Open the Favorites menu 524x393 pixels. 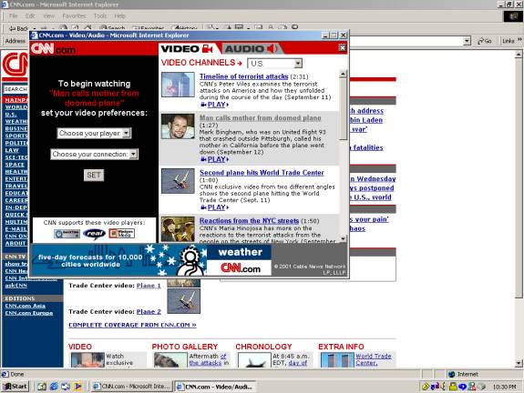(x=74, y=15)
